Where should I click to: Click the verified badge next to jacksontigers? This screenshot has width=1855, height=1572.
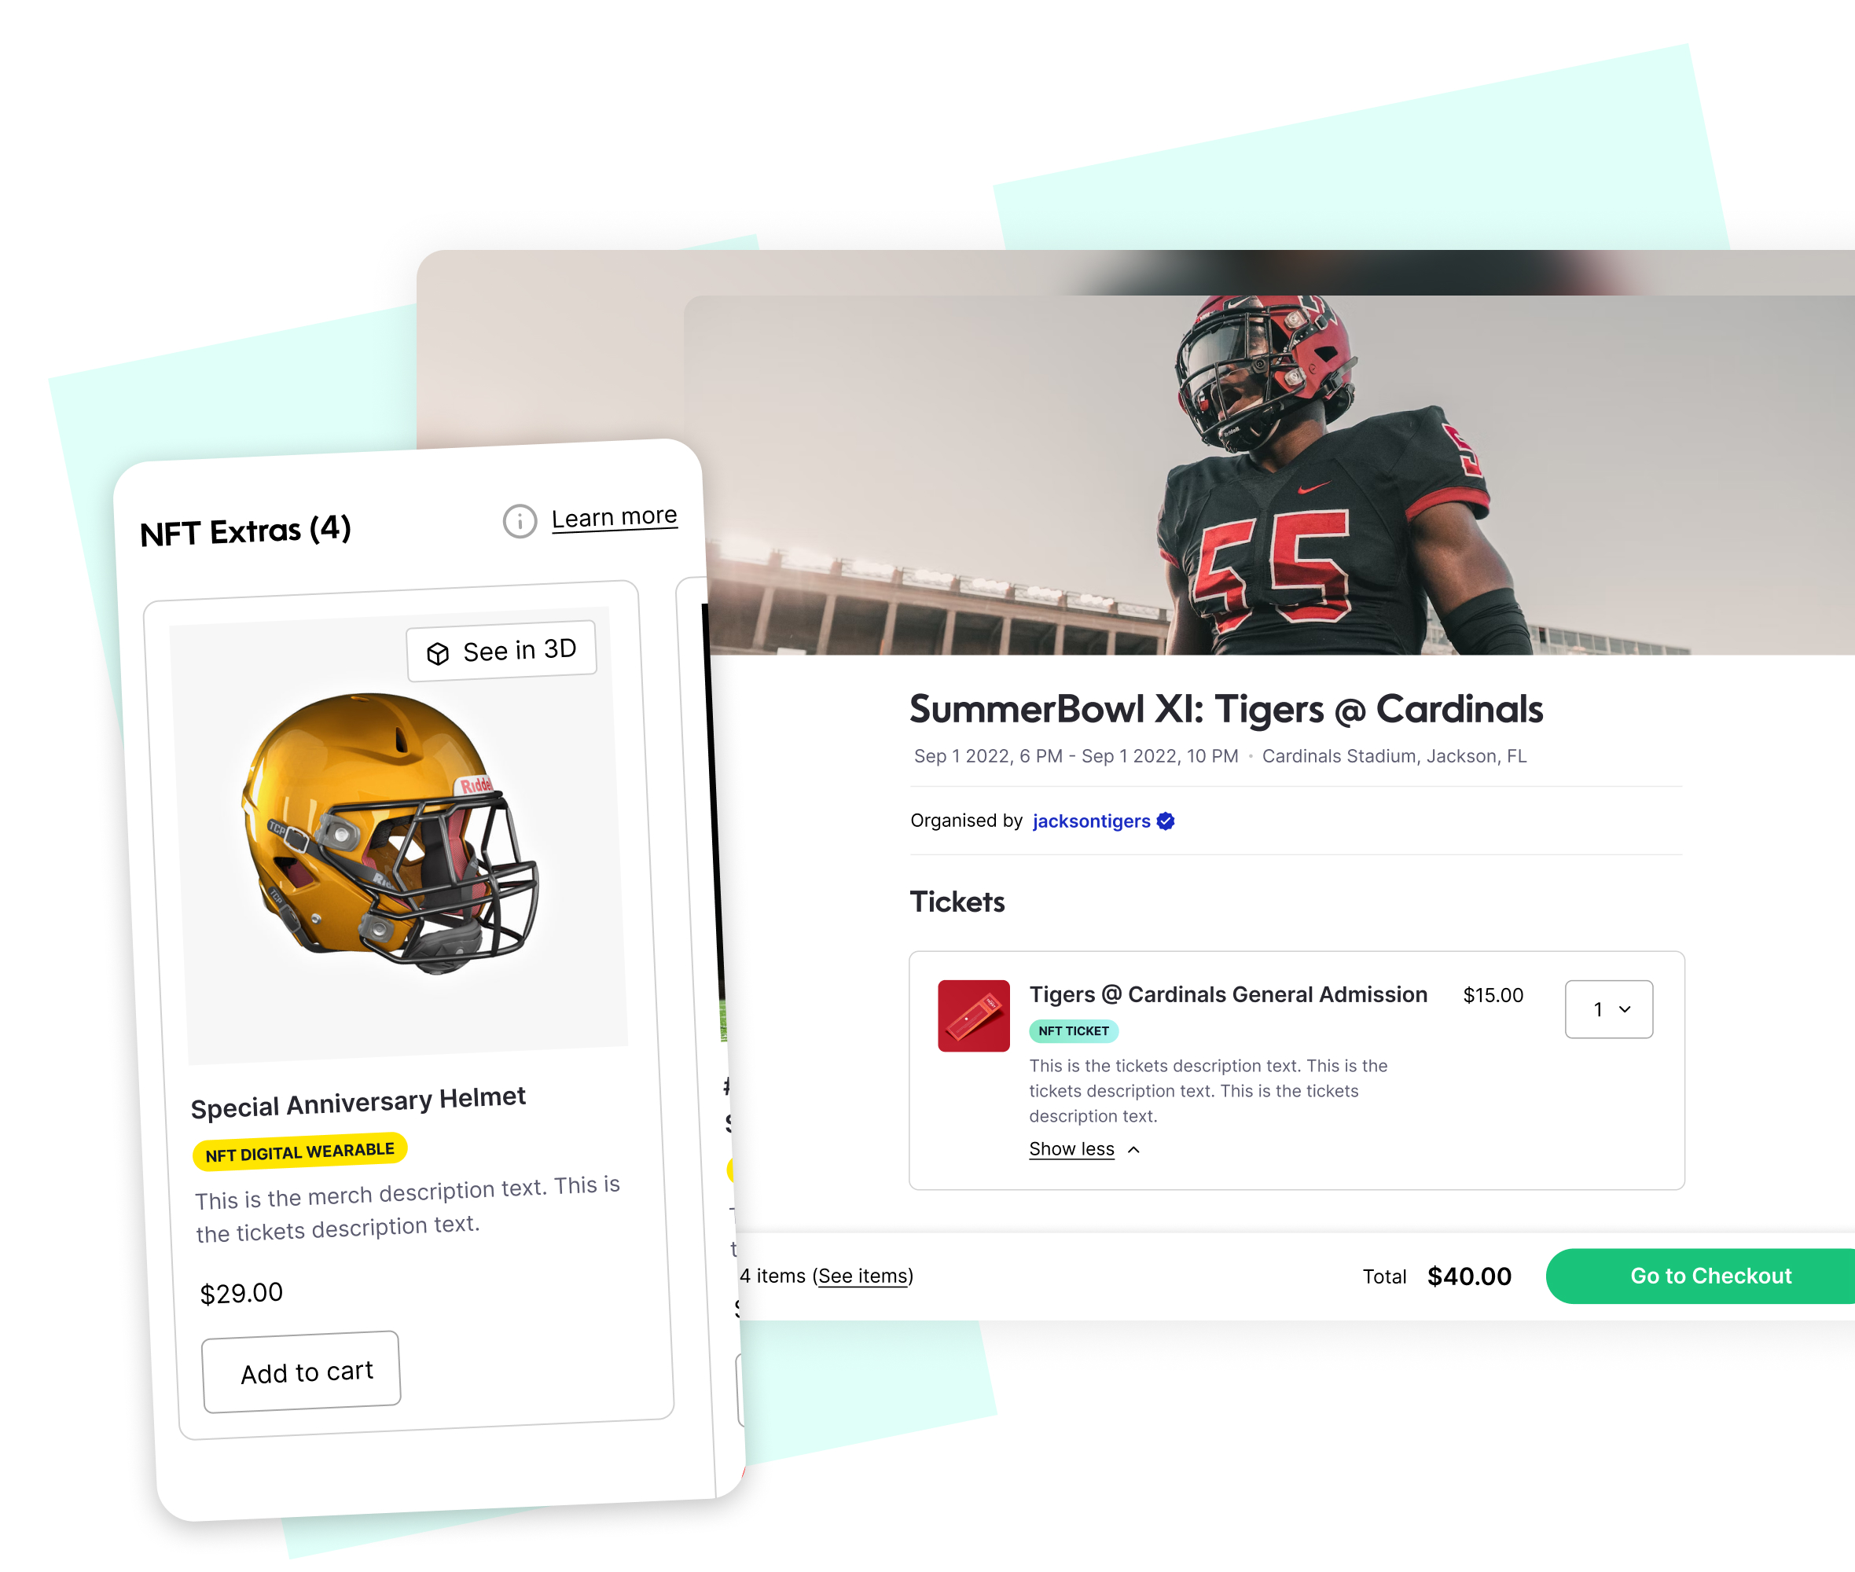pyautogui.click(x=1166, y=821)
